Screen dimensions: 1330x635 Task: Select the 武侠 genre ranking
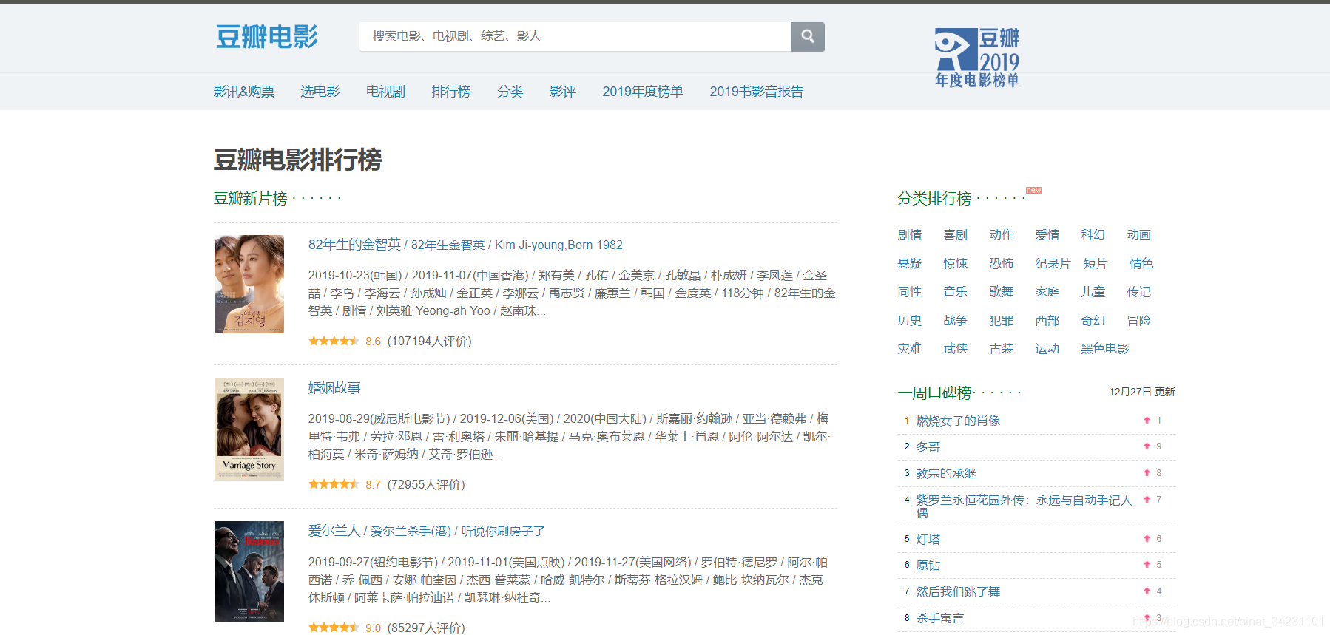coord(956,349)
